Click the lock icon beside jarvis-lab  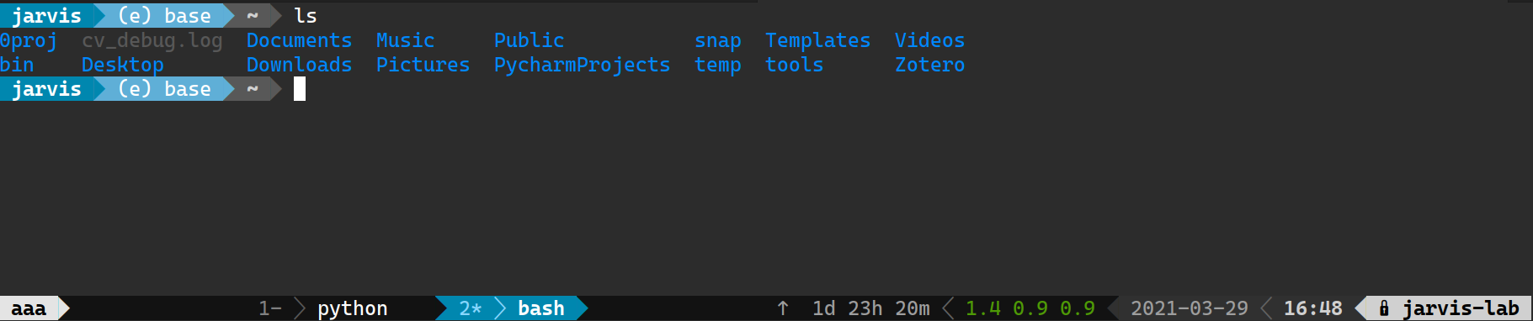click(x=1384, y=308)
